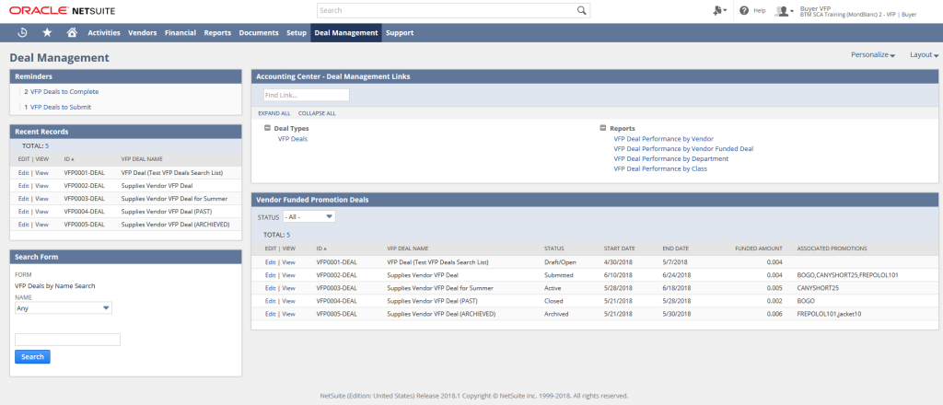Screen dimensions: 943x405
Task: Click total count 5 in promotion deals
Action: (288, 235)
